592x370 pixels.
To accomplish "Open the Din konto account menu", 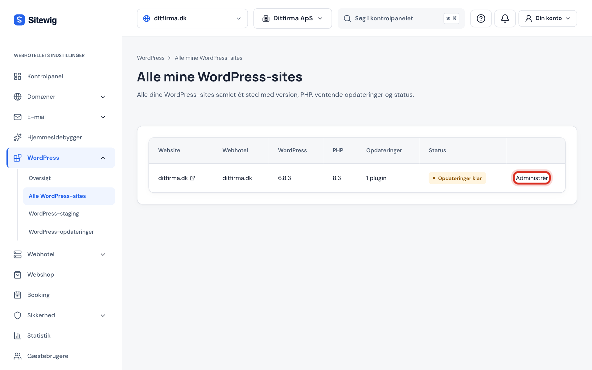I will click(x=548, y=18).
